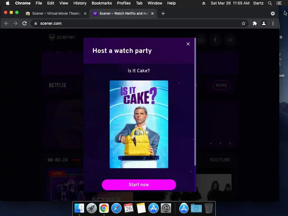The width and height of the screenshot is (288, 216).
Task: Open a new tab with plus button
Action: click(x=163, y=13)
